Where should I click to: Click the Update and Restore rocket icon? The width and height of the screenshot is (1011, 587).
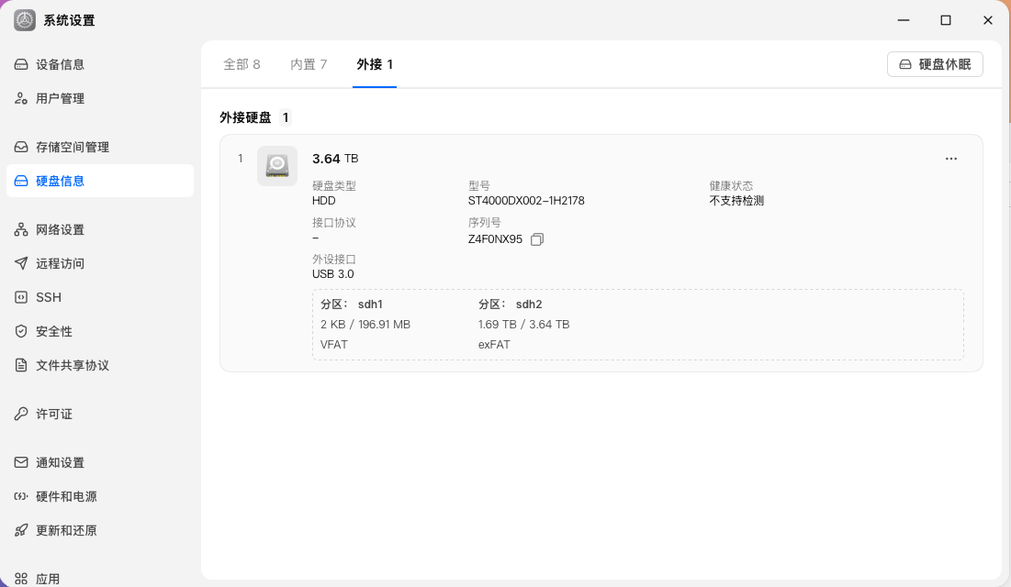(21, 530)
